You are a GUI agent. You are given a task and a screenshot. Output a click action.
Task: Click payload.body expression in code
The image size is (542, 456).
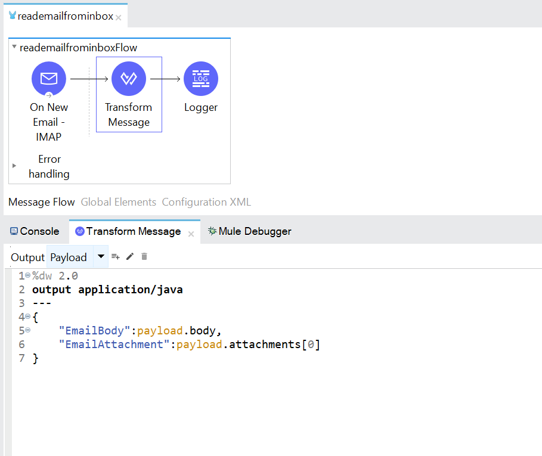tap(176, 331)
